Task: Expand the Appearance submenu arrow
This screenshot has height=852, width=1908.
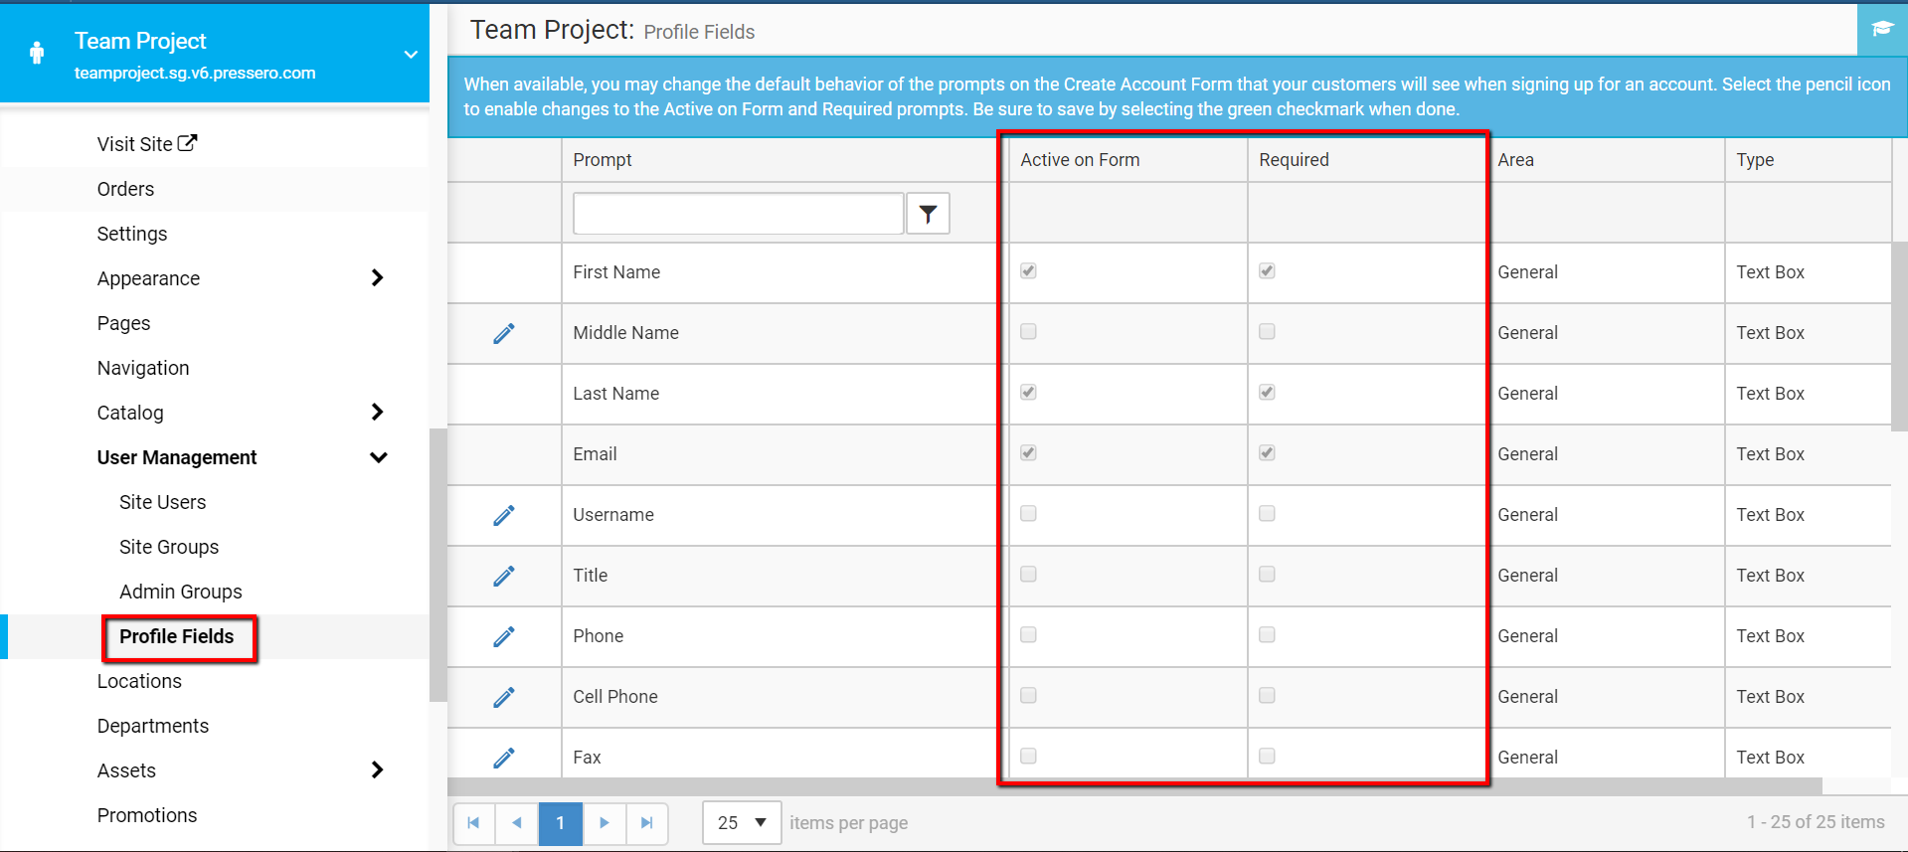Action: (x=377, y=278)
